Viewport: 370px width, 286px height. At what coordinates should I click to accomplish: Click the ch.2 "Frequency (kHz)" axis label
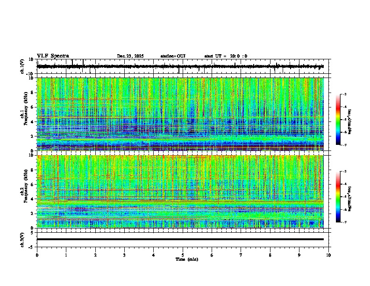[x=26, y=186]
